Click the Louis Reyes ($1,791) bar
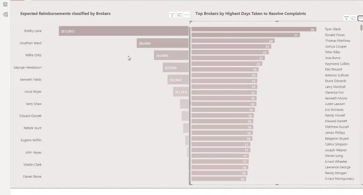The image size is (363, 195). pyautogui.click(x=181, y=92)
